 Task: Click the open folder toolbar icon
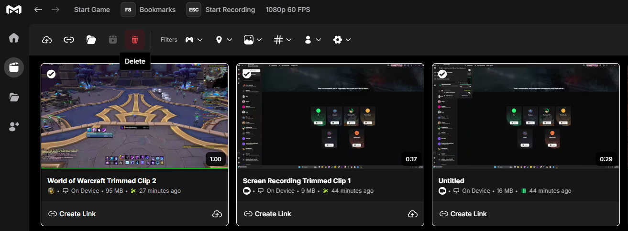[91, 40]
